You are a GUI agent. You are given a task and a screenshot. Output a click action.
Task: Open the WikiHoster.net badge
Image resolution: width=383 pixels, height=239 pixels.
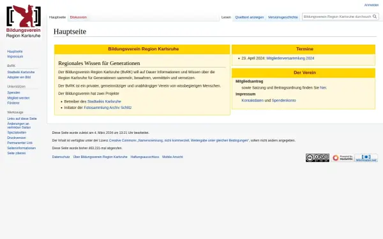[366, 158]
